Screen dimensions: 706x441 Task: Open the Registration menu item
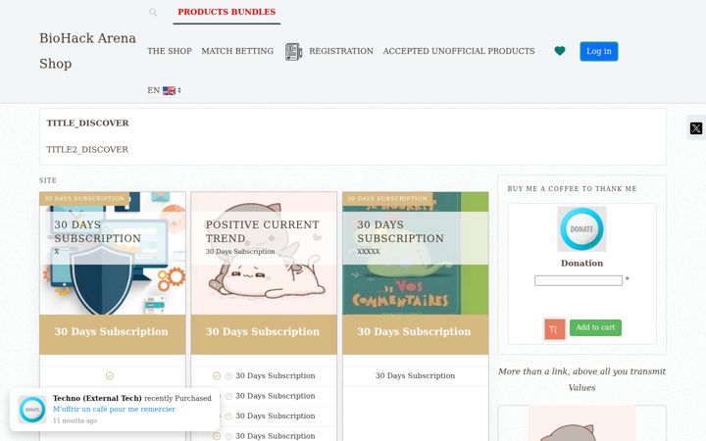pos(341,51)
